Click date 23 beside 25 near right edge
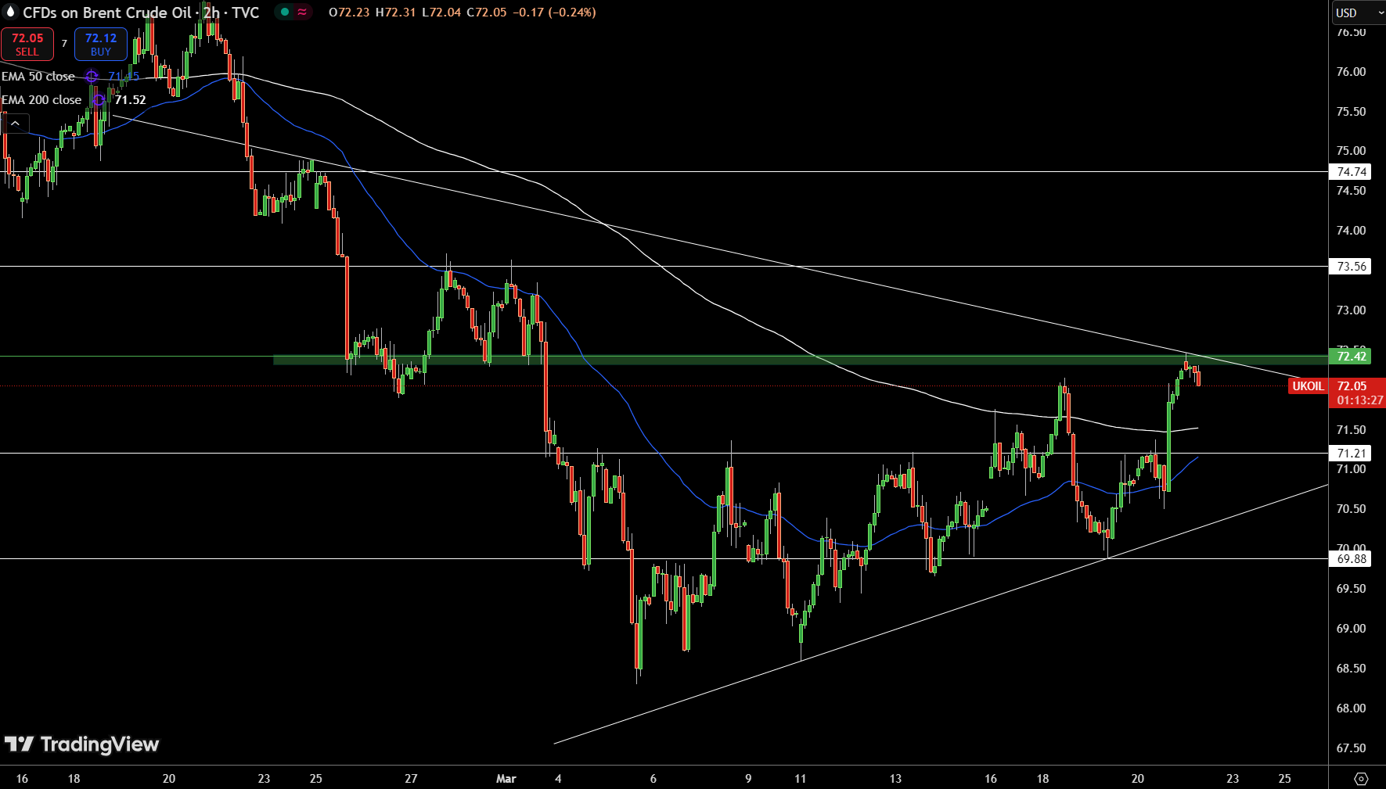 1233,779
